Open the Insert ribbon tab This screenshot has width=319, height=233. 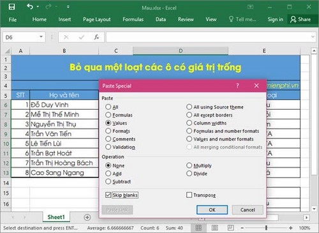pyautogui.click(x=64, y=19)
